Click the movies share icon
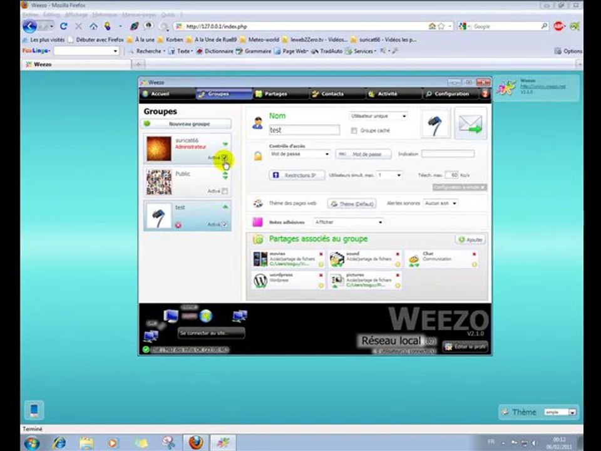 tap(260, 259)
